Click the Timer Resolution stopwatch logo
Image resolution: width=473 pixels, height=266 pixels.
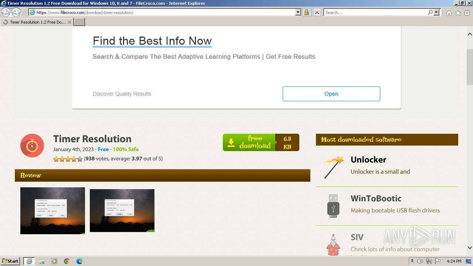pyautogui.click(x=32, y=146)
